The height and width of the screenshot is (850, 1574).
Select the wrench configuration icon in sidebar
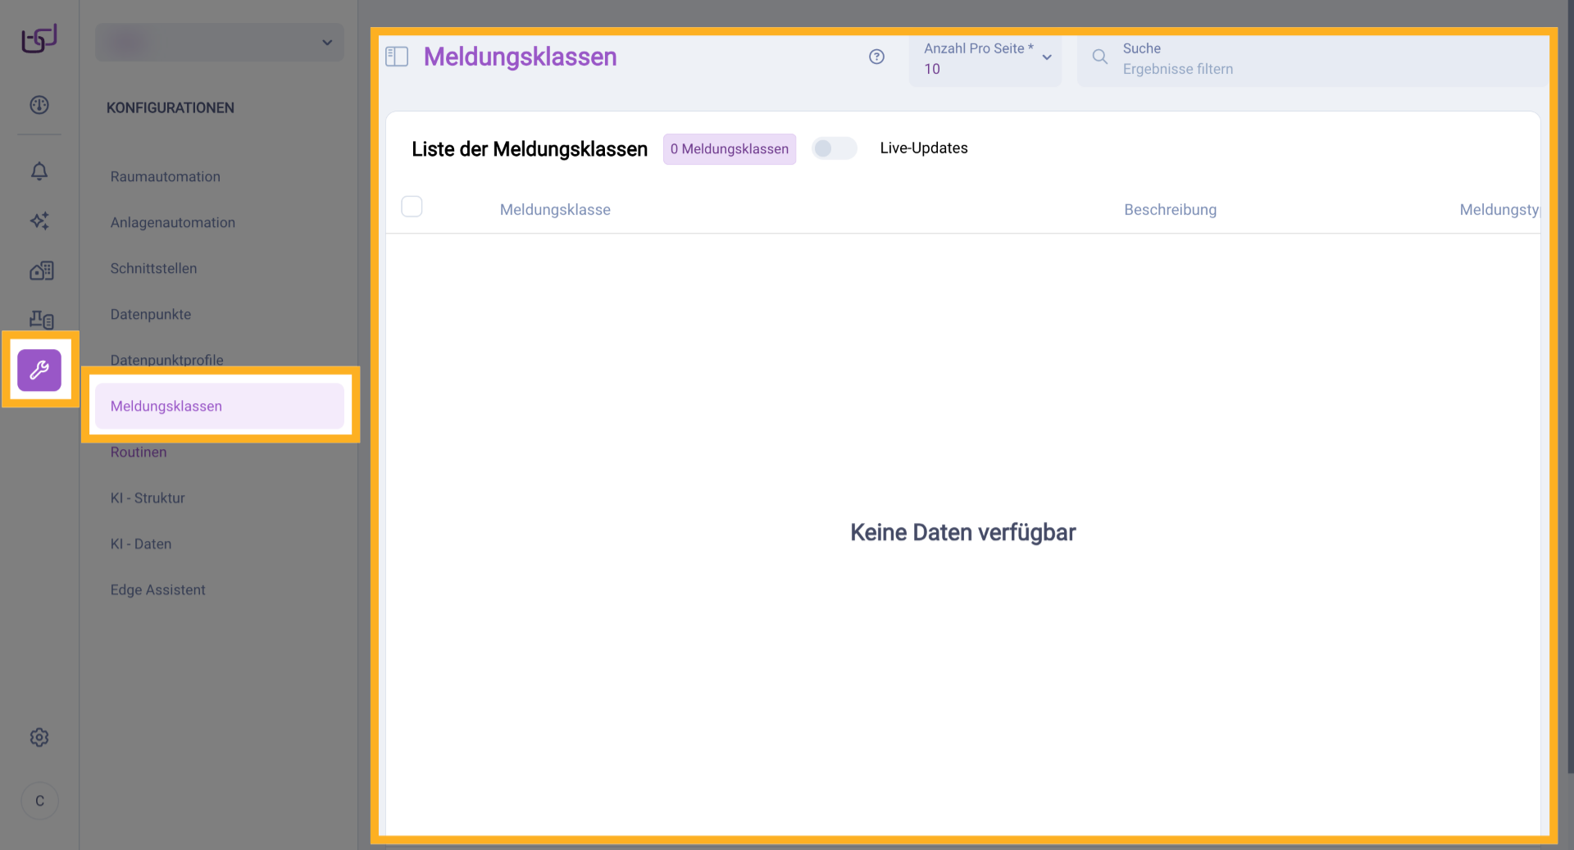coord(39,370)
